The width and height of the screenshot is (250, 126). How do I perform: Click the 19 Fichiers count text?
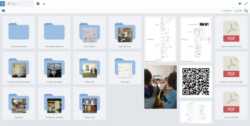pyautogui.click(x=227, y=11)
